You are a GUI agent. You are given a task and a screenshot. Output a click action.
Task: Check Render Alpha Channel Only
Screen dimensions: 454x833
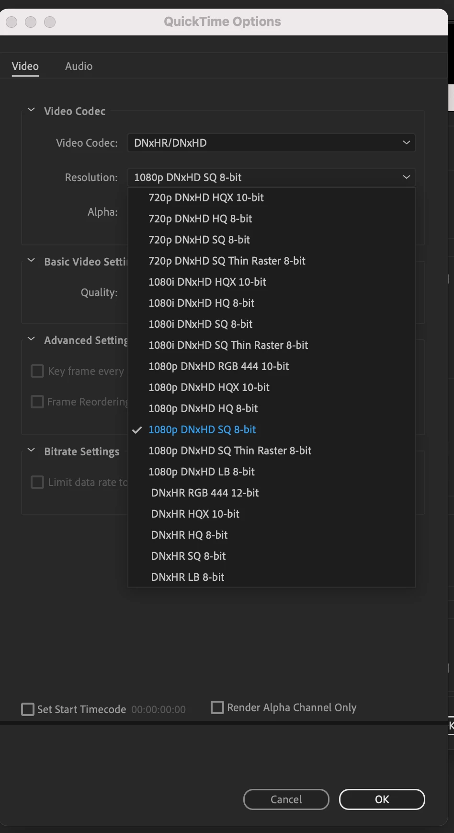pyautogui.click(x=217, y=707)
